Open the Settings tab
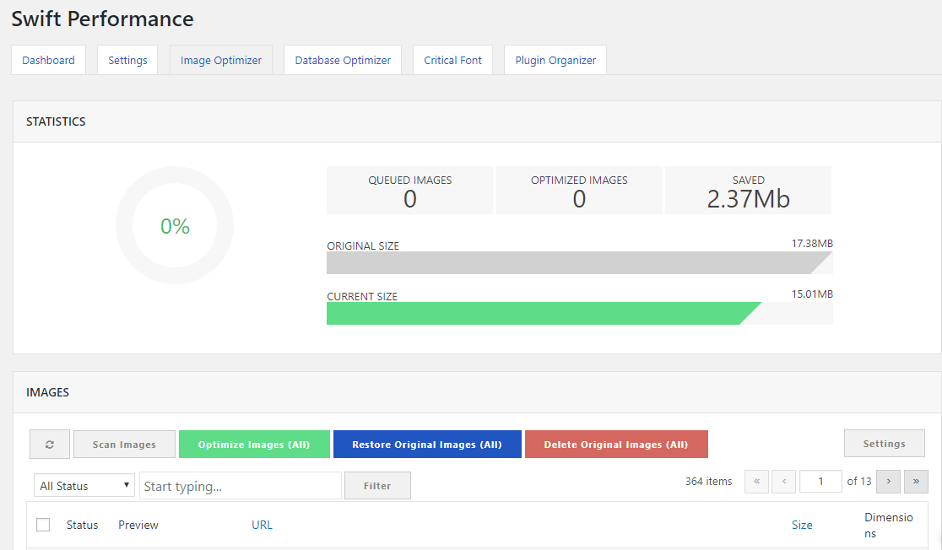The height and width of the screenshot is (550, 942). (127, 61)
